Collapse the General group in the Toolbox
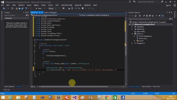Screen dimensions: 177x100 (5, 18)
